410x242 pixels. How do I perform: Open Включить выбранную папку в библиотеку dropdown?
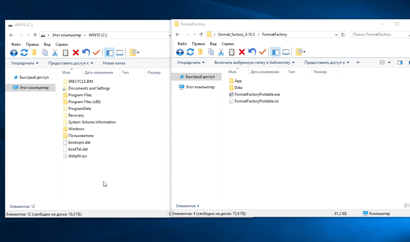click(x=255, y=63)
